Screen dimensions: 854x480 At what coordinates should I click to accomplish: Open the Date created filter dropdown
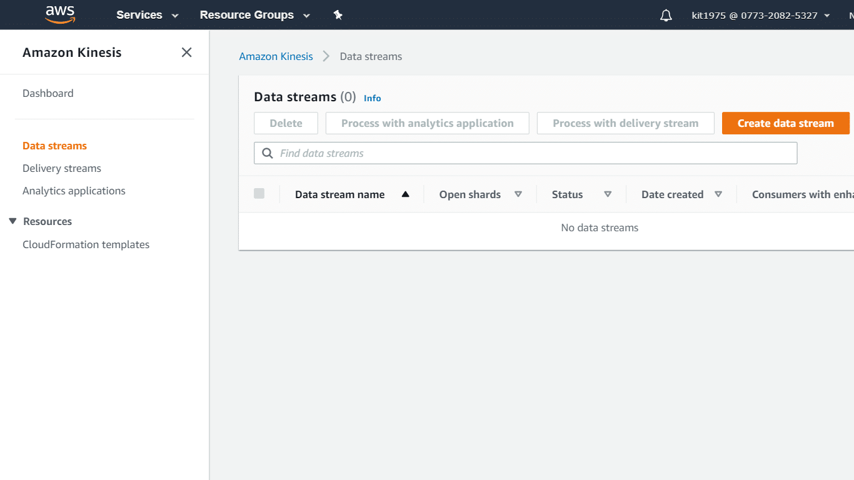[719, 194]
